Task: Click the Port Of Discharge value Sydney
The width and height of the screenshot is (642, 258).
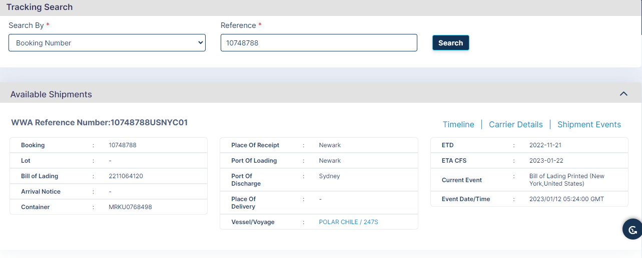Action: click(329, 176)
